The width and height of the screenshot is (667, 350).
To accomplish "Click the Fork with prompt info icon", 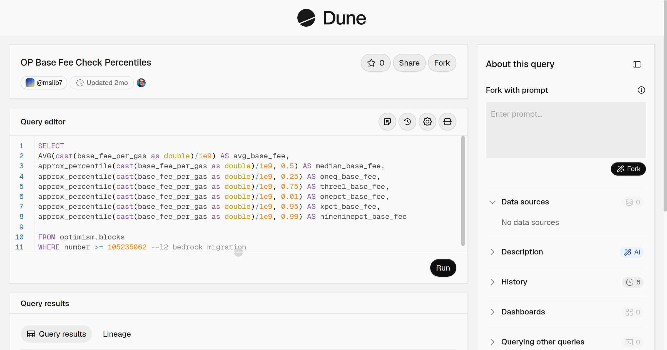I will (641, 90).
